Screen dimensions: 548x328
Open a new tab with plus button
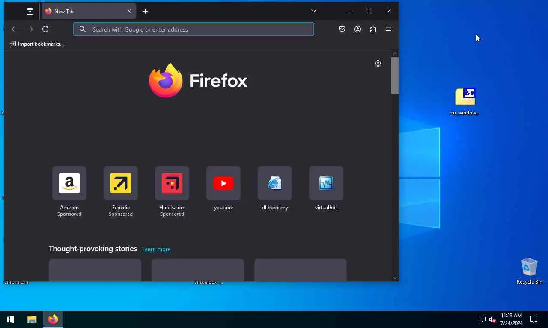(x=146, y=12)
